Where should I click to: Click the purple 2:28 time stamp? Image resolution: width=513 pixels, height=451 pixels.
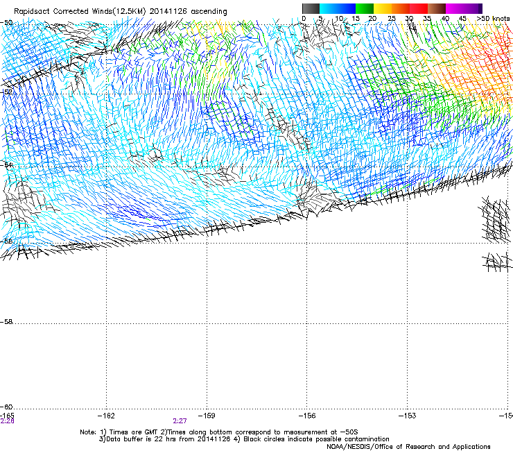click(7, 421)
